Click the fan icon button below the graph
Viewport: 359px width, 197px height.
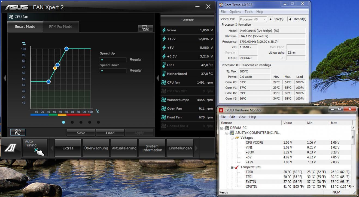tap(18, 132)
